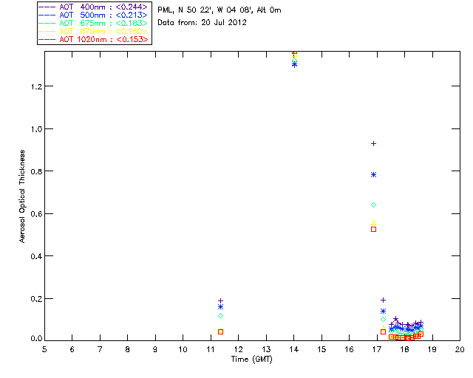Click the 'Data from: 20 Jul 2012' text

point(202,23)
